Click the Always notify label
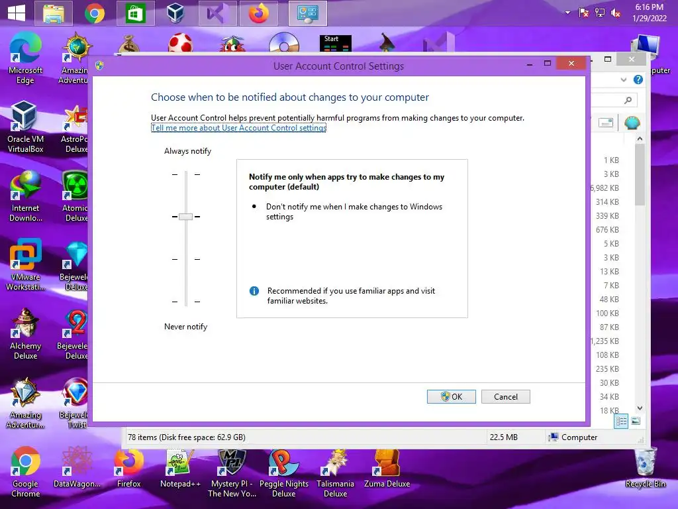 click(x=187, y=151)
